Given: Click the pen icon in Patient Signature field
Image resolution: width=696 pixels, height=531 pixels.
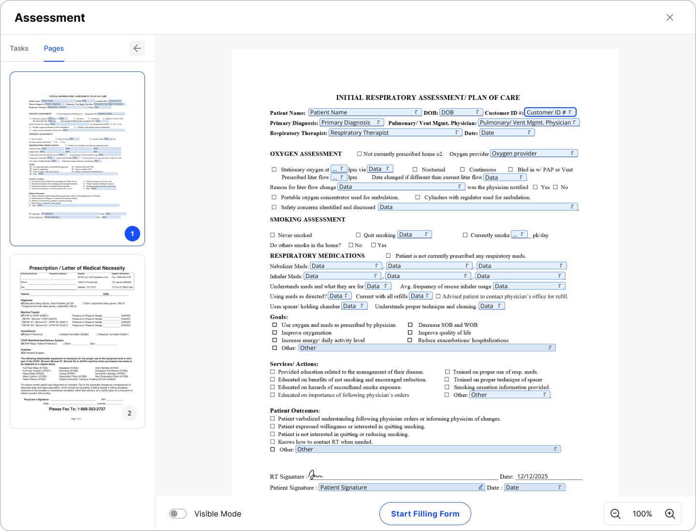Looking at the screenshot, I should (481, 488).
